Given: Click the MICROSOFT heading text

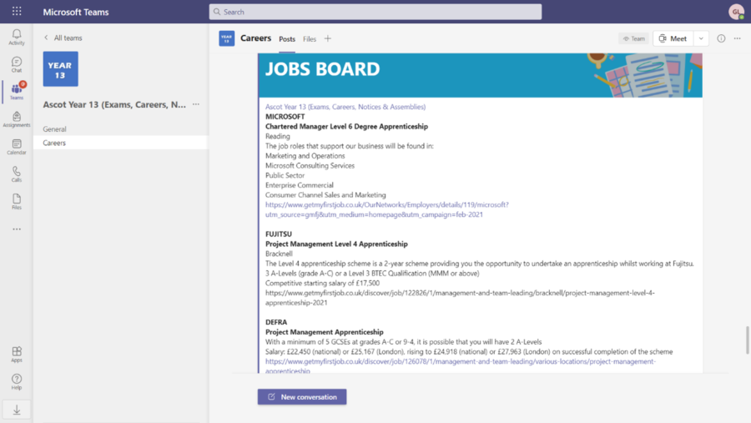Looking at the screenshot, I should pos(285,117).
